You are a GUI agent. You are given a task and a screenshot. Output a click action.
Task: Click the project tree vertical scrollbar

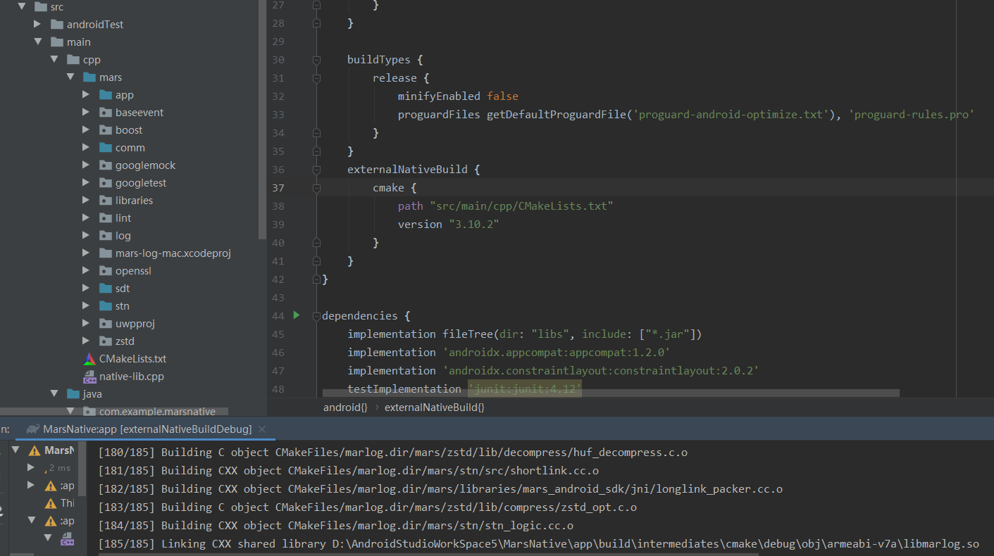pyautogui.click(x=263, y=120)
